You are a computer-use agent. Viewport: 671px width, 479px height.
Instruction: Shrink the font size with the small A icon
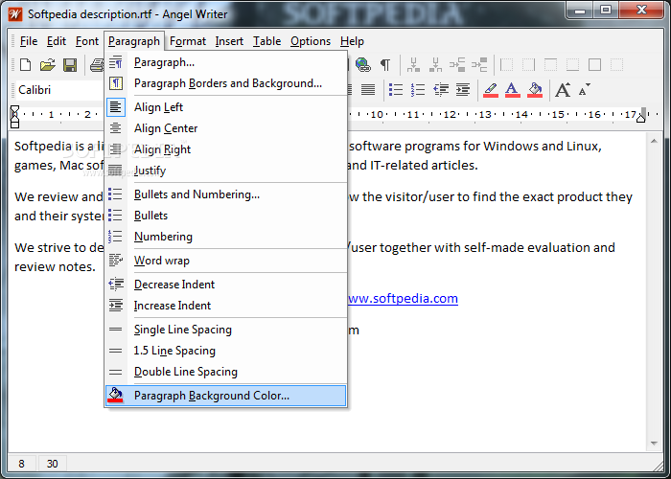(x=584, y=90)
